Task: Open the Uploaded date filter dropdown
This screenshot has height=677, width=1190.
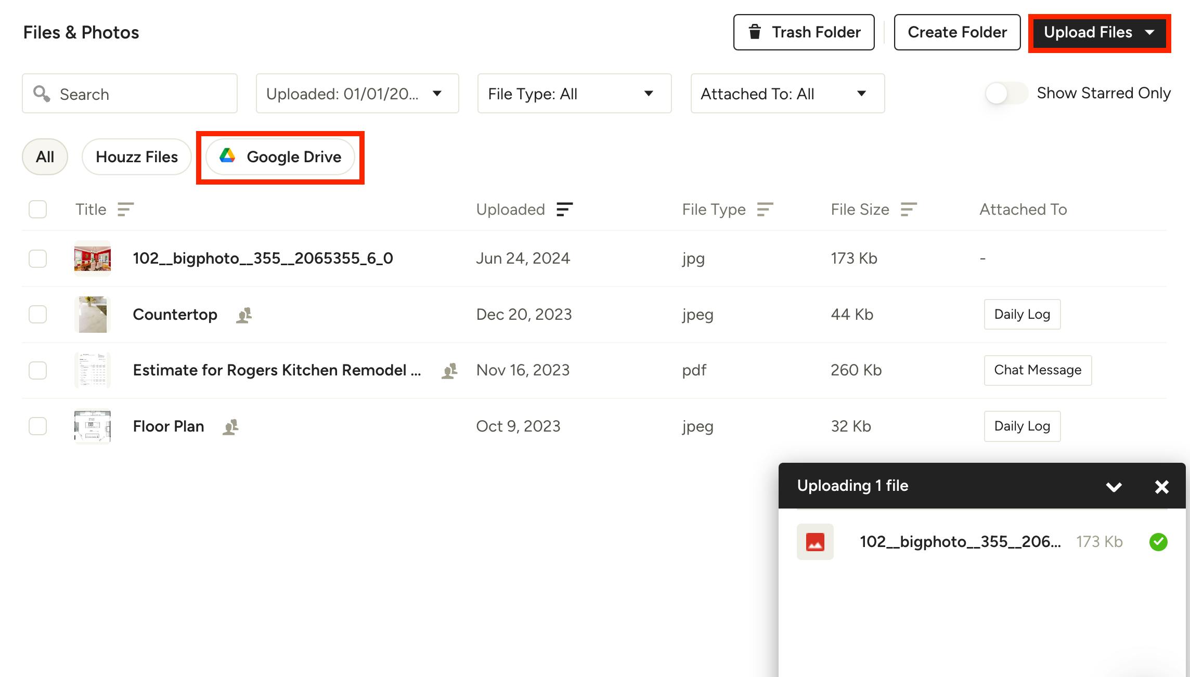Action: pos(357,94)
